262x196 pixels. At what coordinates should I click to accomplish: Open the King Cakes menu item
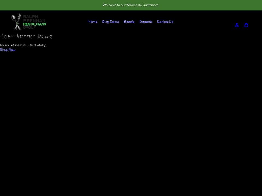tap(111, 22)
